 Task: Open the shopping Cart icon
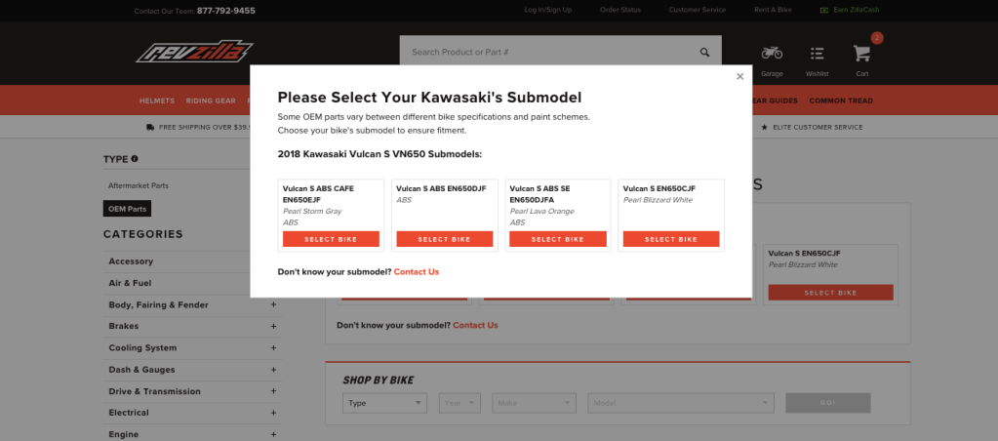pos(861,54)
